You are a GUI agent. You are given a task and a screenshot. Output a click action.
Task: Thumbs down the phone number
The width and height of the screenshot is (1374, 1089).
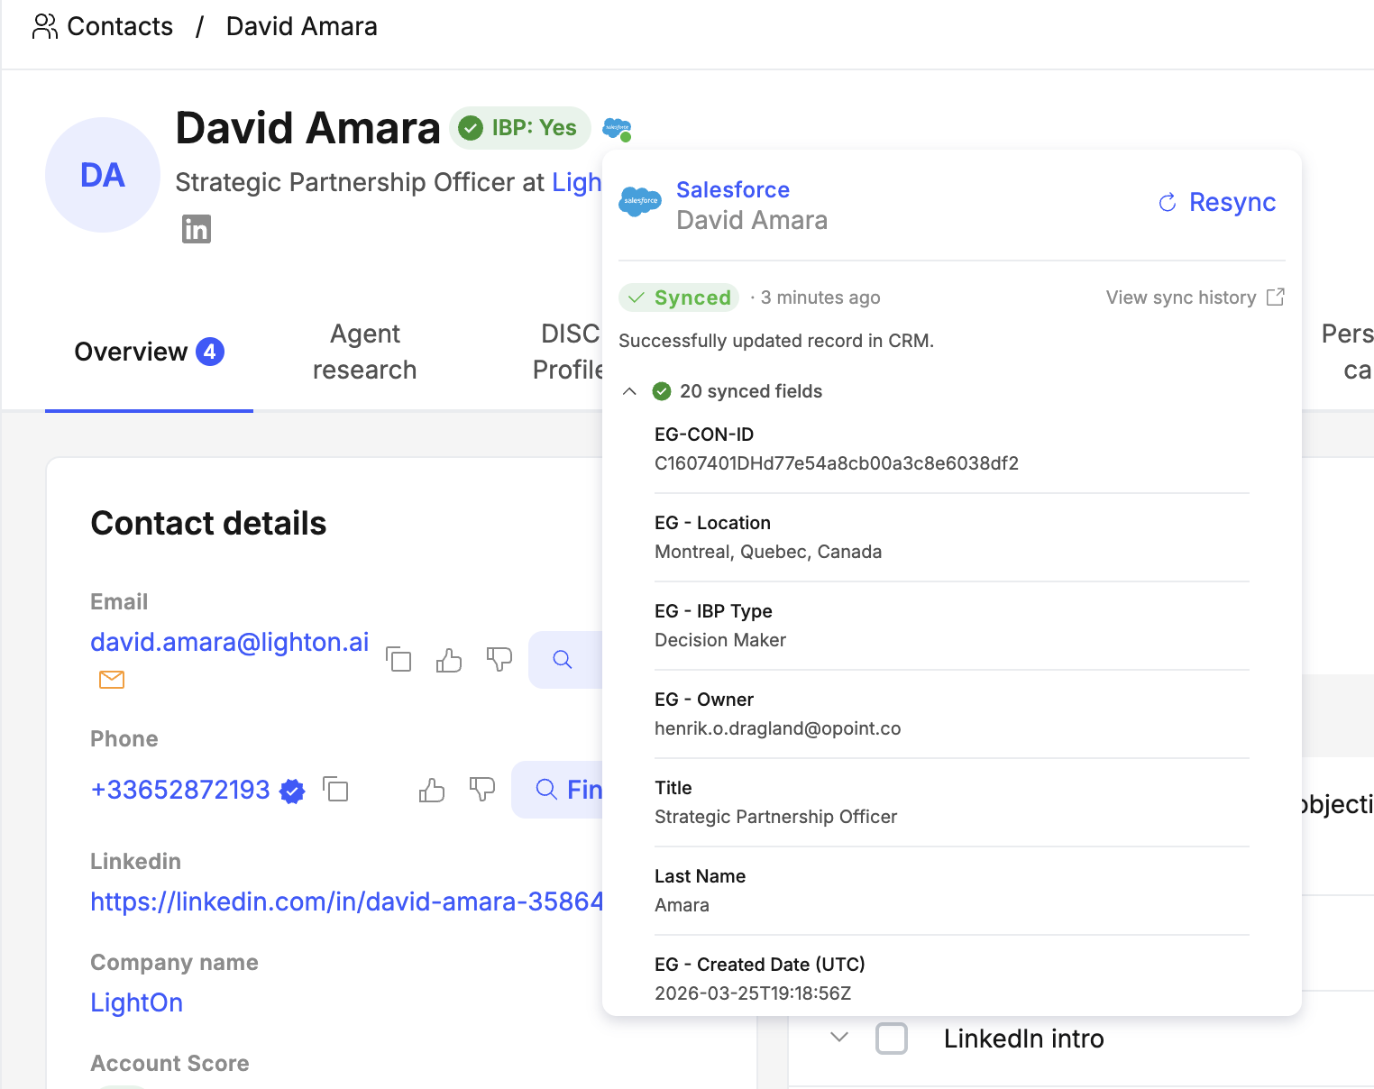coord(482,790)
